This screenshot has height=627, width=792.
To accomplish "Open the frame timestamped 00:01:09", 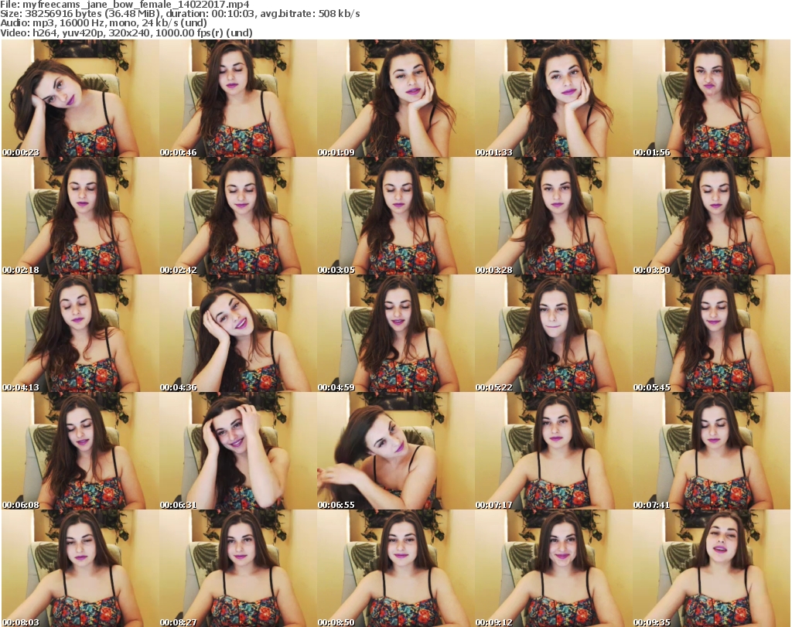I will point(395,98).
